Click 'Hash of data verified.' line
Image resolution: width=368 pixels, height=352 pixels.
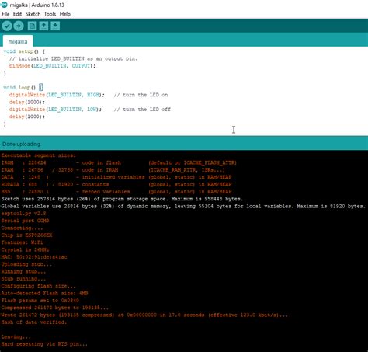[34, 322]
